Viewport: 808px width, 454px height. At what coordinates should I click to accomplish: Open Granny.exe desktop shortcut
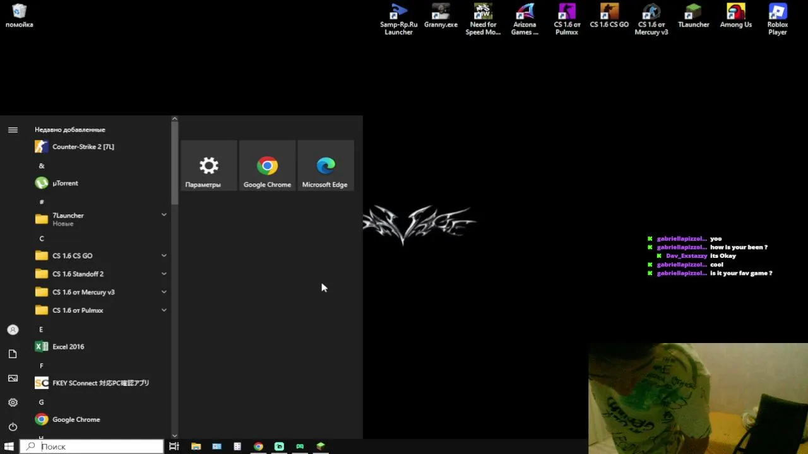[x=441, y=16]
